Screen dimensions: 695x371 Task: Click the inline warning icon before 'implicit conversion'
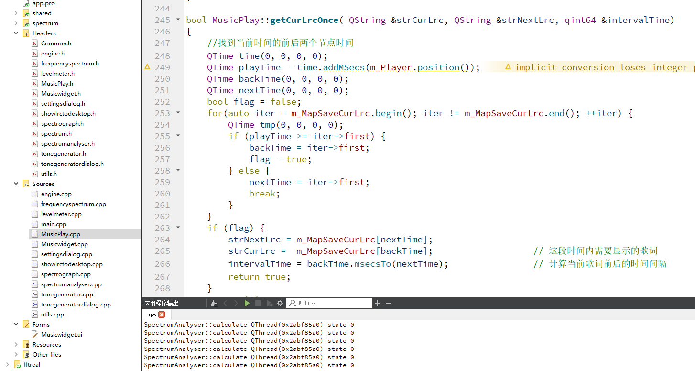[508, 67]
